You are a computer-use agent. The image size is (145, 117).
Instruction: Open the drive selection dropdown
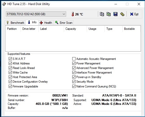[x=36, y=14]
